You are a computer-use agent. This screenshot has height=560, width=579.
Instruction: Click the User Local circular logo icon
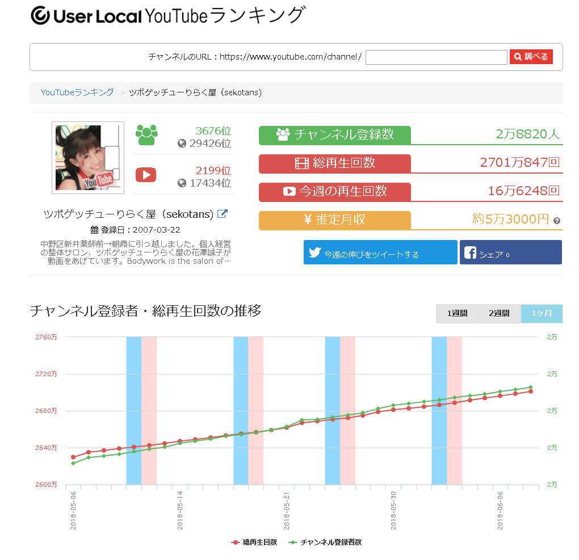[x=40, y=15]
